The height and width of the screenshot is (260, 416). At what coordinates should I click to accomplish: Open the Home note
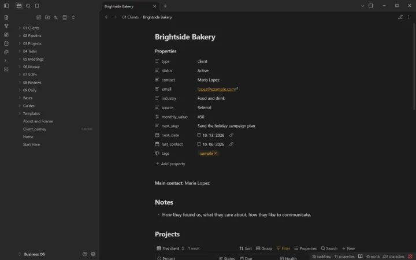[28, 136]
